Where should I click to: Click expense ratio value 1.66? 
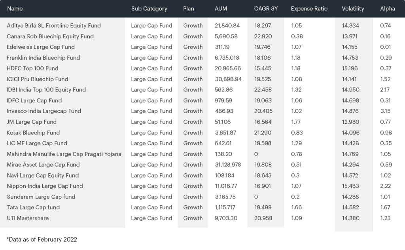pyautogui.click(x=297, y=207)
